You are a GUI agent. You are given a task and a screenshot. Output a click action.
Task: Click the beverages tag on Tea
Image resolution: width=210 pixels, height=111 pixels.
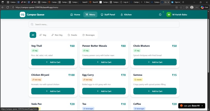[88, 109]
